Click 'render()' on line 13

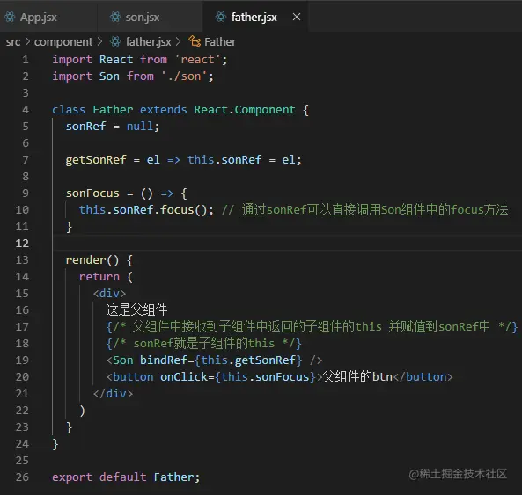pos(92,260)
